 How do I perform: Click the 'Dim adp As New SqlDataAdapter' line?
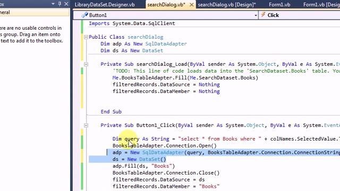(x=143, y=44)
